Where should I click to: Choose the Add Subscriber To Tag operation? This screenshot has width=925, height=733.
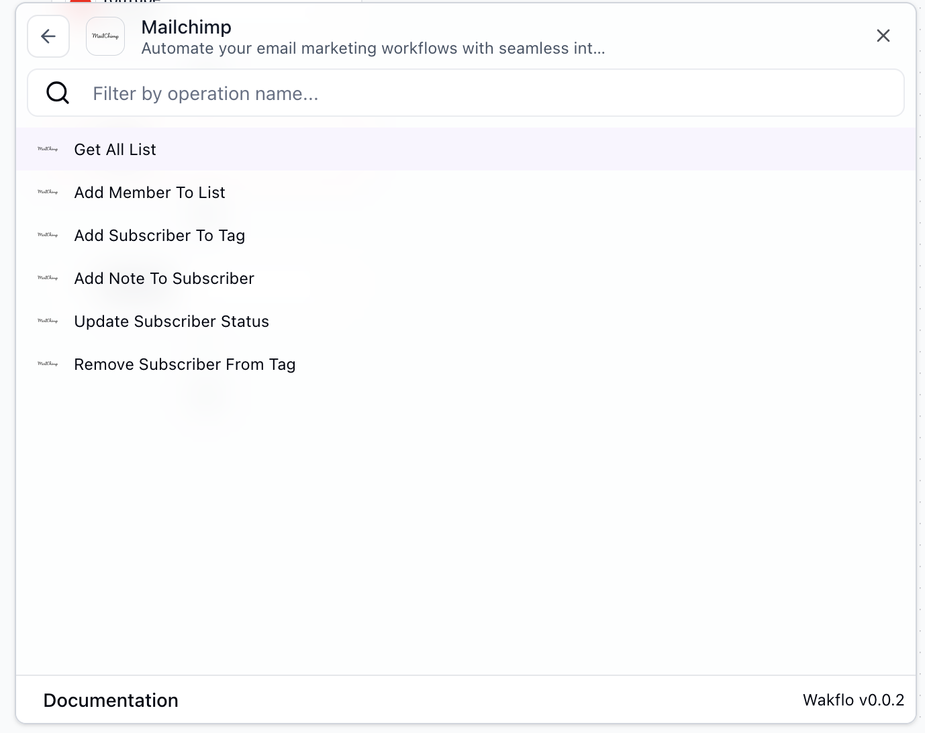tap(159, 235)
